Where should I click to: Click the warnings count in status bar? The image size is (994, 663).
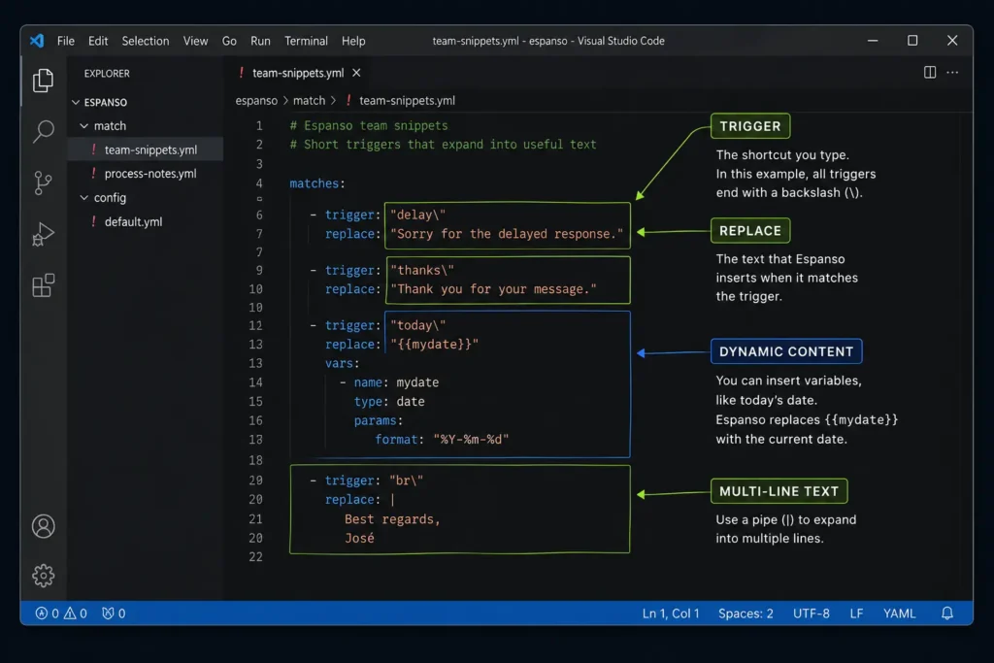pos(76,613)
